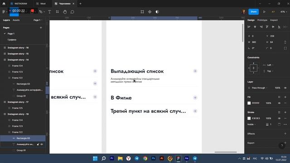Screen dimensions: 290x163
Task: Remove the FFFFFF fill with minus icon
Action: pos(285,103)
